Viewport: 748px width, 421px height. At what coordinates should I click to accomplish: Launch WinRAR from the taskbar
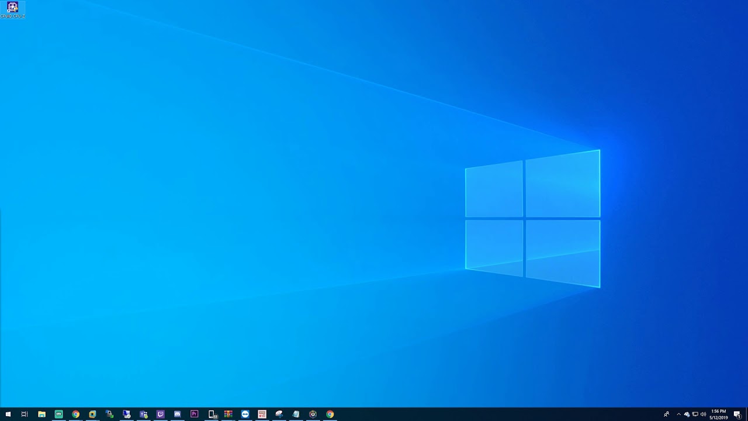(228, 414)
